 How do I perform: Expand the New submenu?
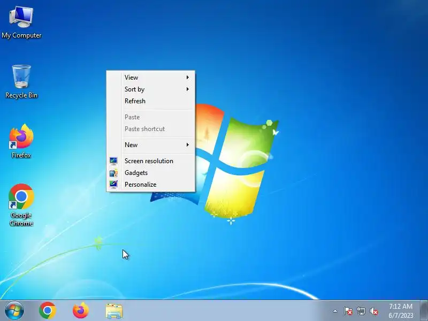151,145
